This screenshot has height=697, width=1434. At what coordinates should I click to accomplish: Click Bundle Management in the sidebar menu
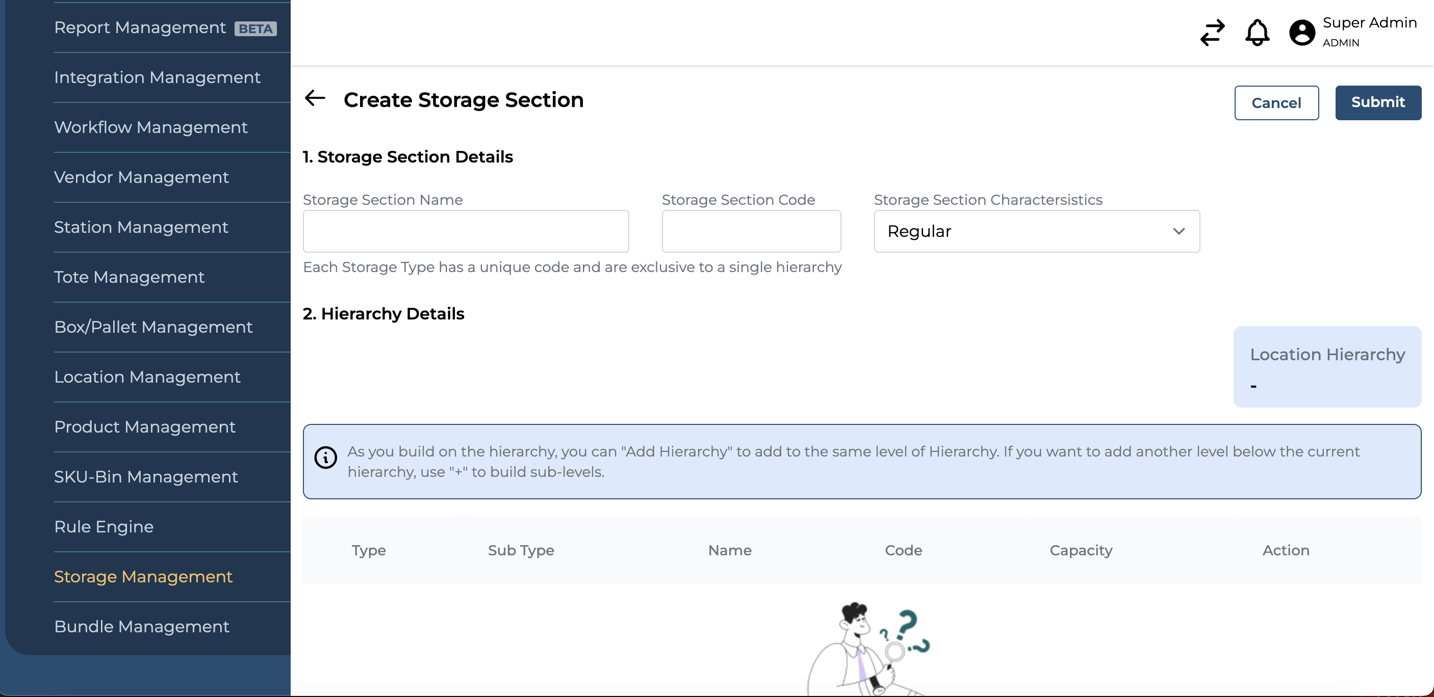tap(143, 627)
